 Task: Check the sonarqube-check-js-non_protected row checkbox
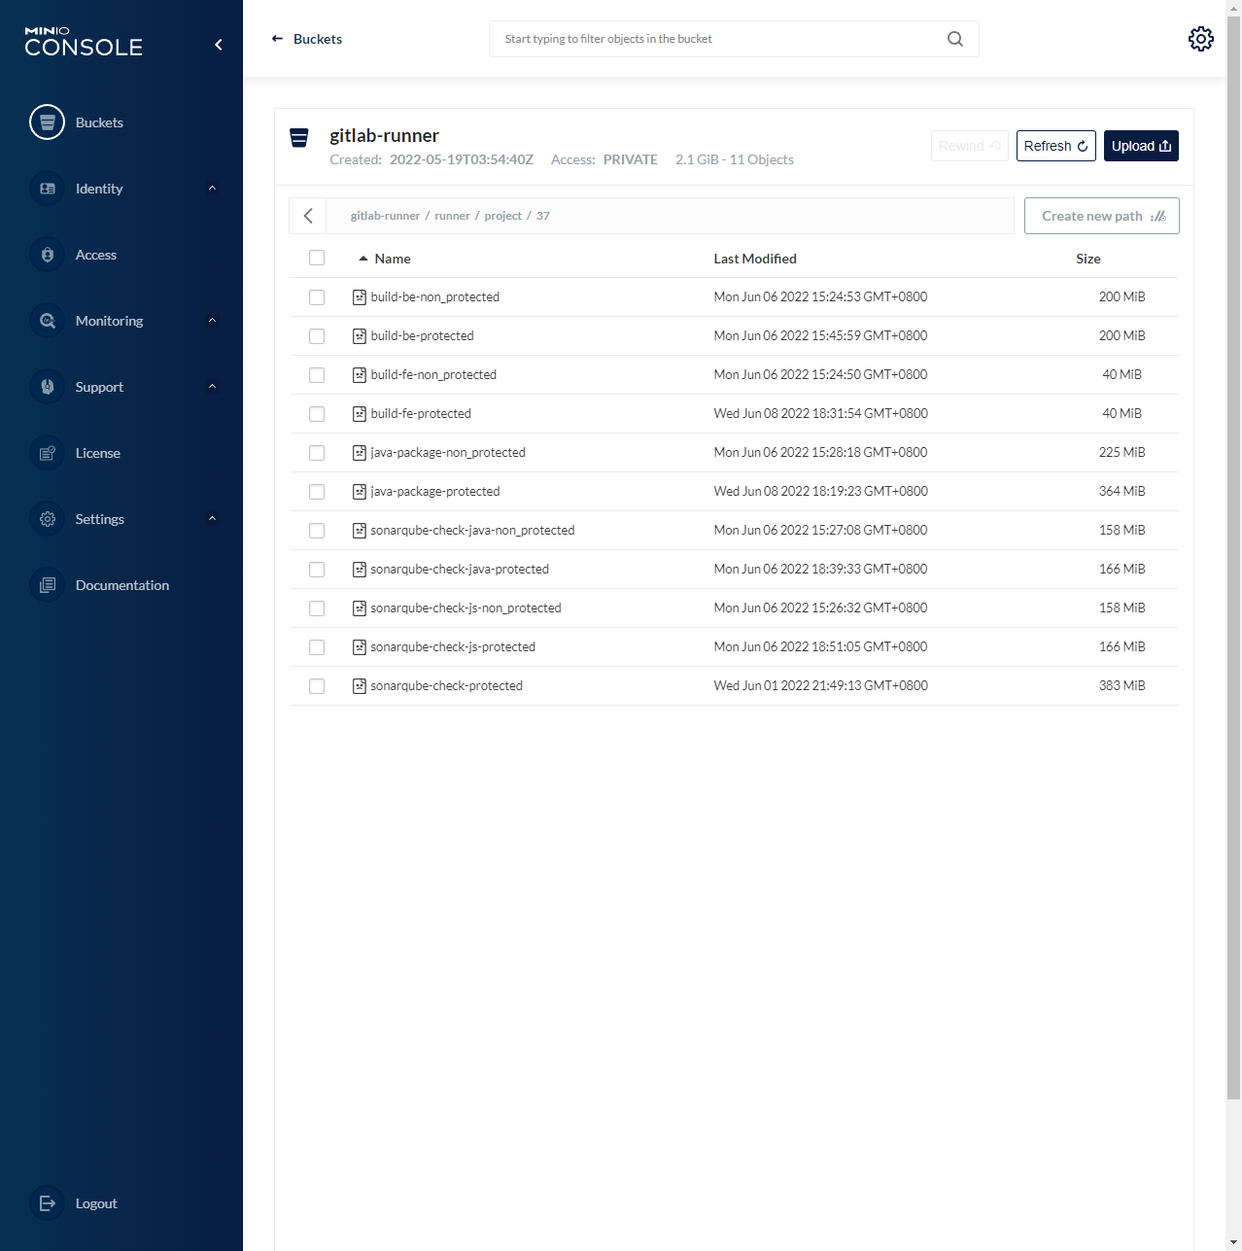point(317,608)
